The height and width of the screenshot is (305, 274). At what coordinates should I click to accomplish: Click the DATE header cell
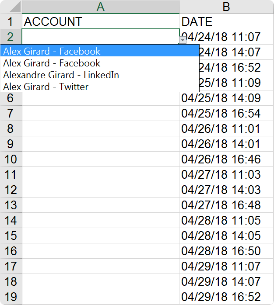[x=226, y=21]
